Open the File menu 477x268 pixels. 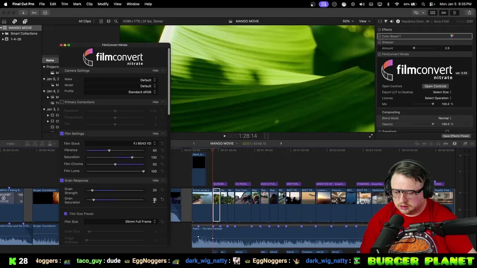click(42, 4)
